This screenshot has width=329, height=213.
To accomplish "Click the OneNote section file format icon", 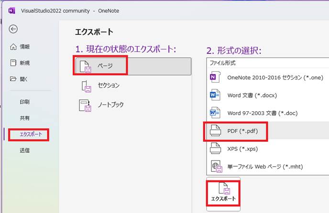I will pyautogui.click(x=215, y=77).
